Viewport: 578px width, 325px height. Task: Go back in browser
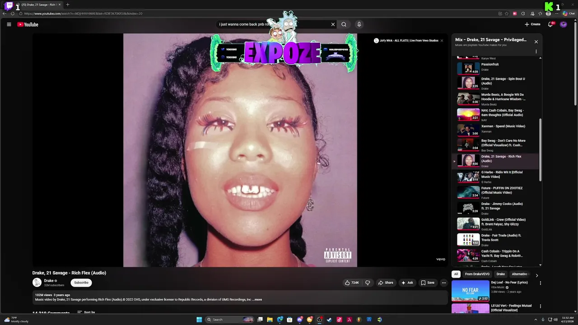click(x=5, y=14)
